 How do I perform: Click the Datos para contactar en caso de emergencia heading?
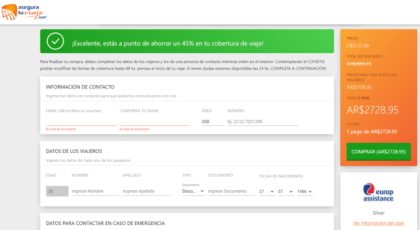point(105,223)
